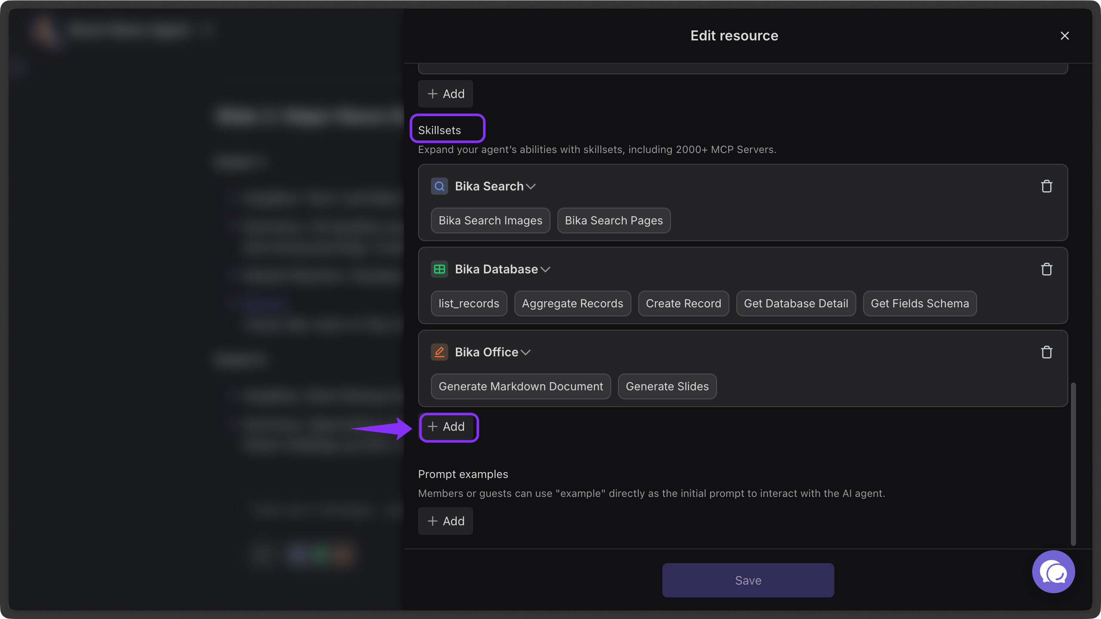Add a new prompt example

446,521
